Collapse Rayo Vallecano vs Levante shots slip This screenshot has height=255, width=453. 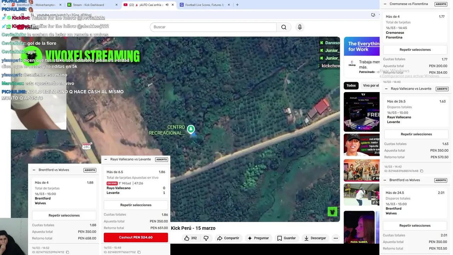pyautogui.click(x=386, y=89)
